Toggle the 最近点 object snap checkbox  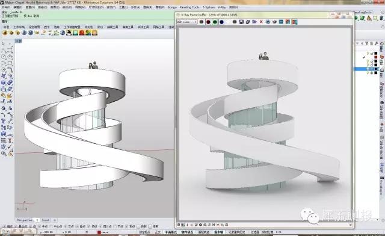16,226
